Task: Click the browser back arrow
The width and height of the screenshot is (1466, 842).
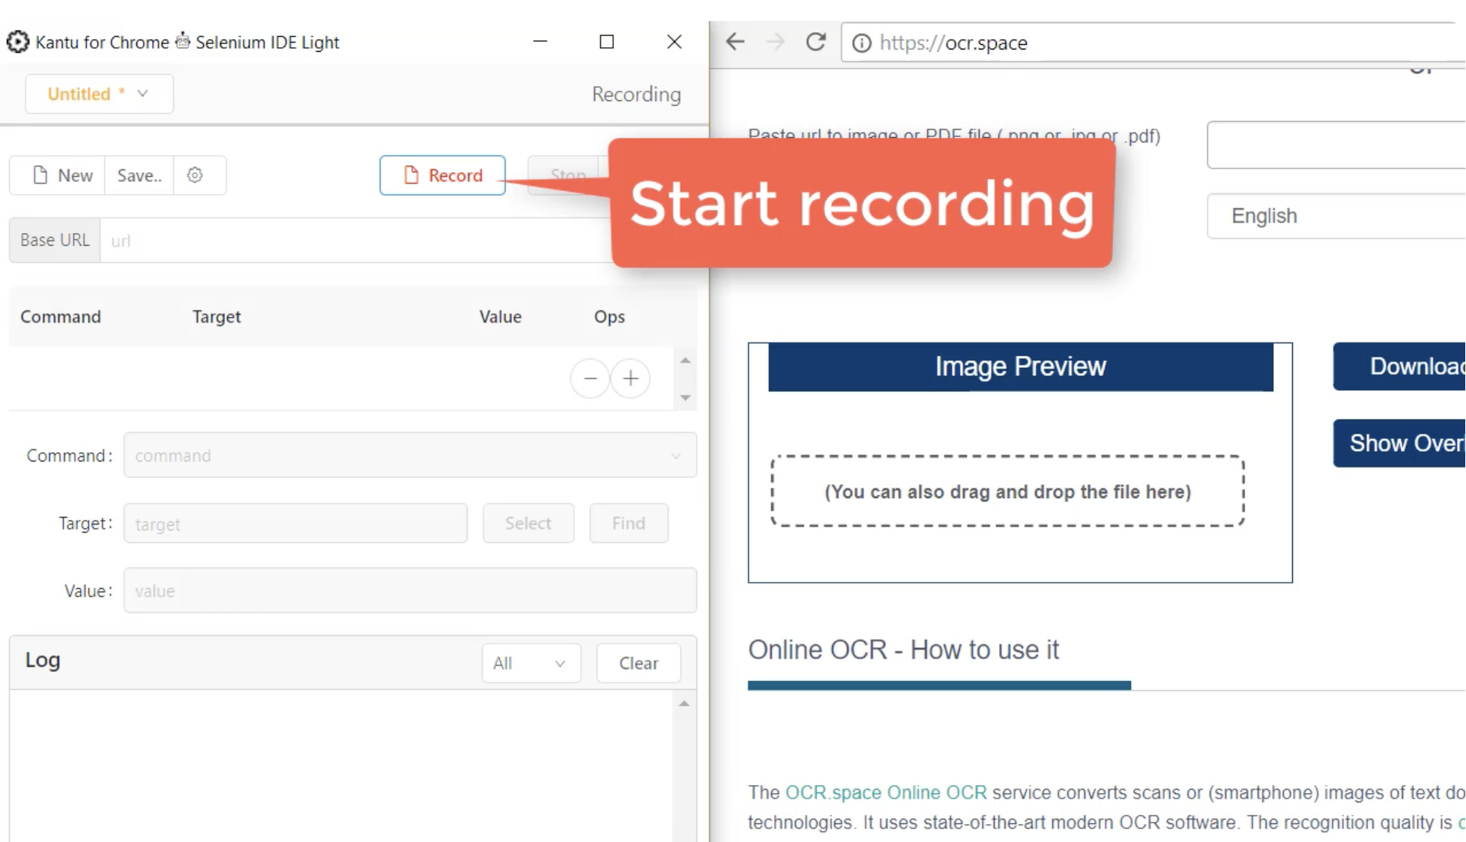Action: 735,42
